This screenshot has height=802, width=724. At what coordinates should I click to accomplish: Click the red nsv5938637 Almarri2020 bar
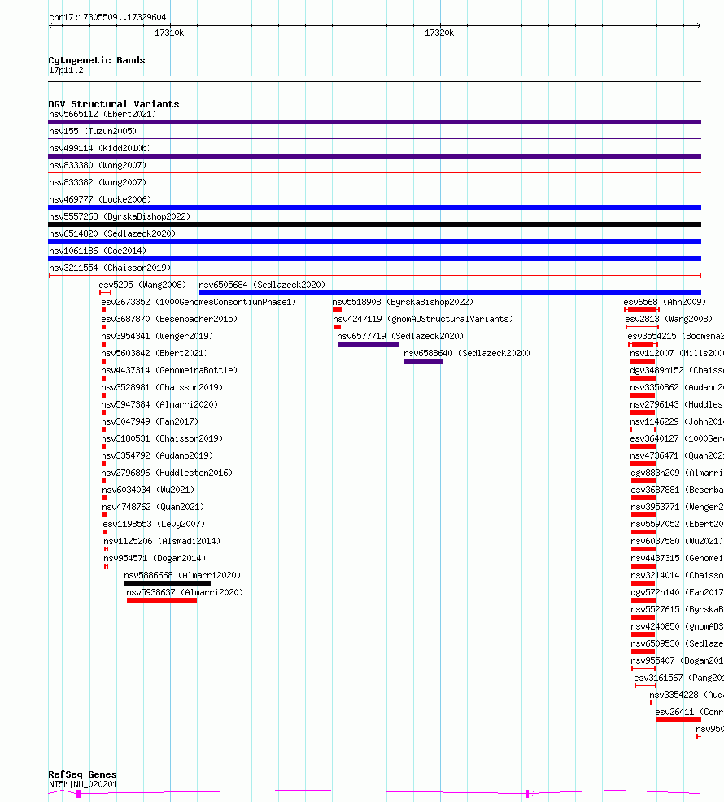coord(162,600)
